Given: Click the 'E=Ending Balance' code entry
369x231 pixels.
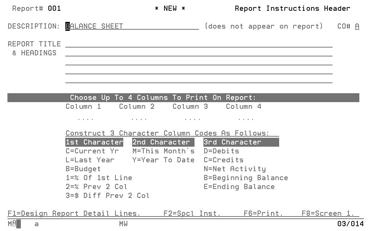Looking at the screenshot, I should click(239, 187).
